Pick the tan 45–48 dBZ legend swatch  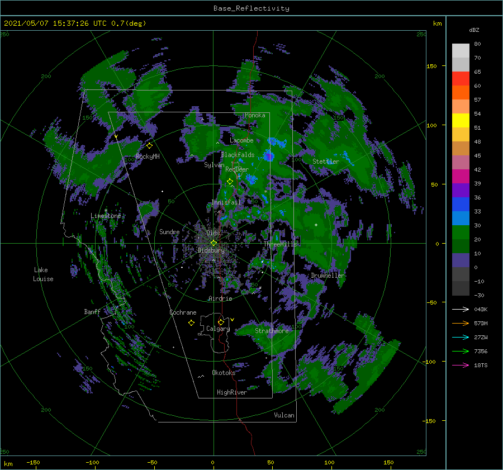point(461,149)
